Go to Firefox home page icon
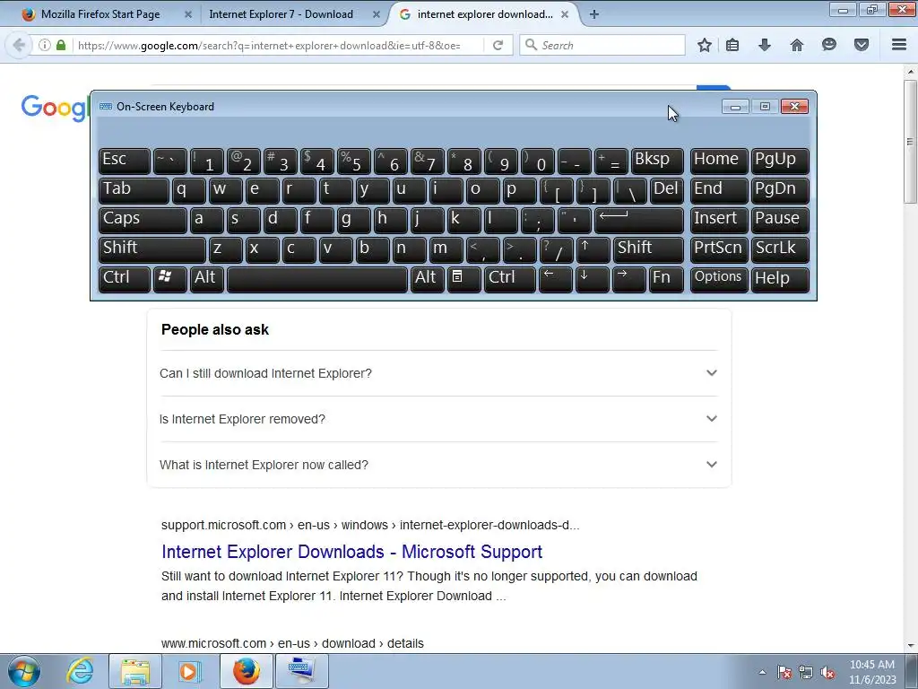Viewport: 918px width, 689px height. click(x=797, y=45)
